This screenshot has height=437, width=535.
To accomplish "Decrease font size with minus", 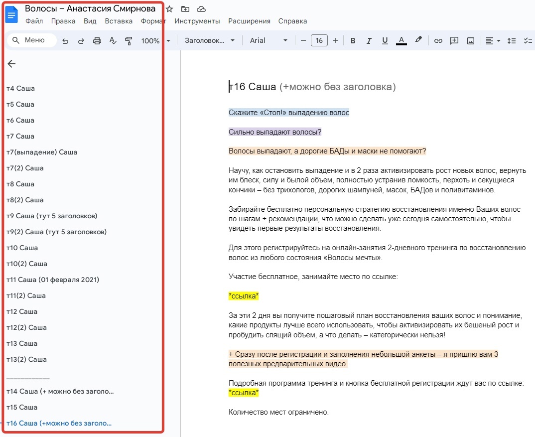I will coord(303,41).
